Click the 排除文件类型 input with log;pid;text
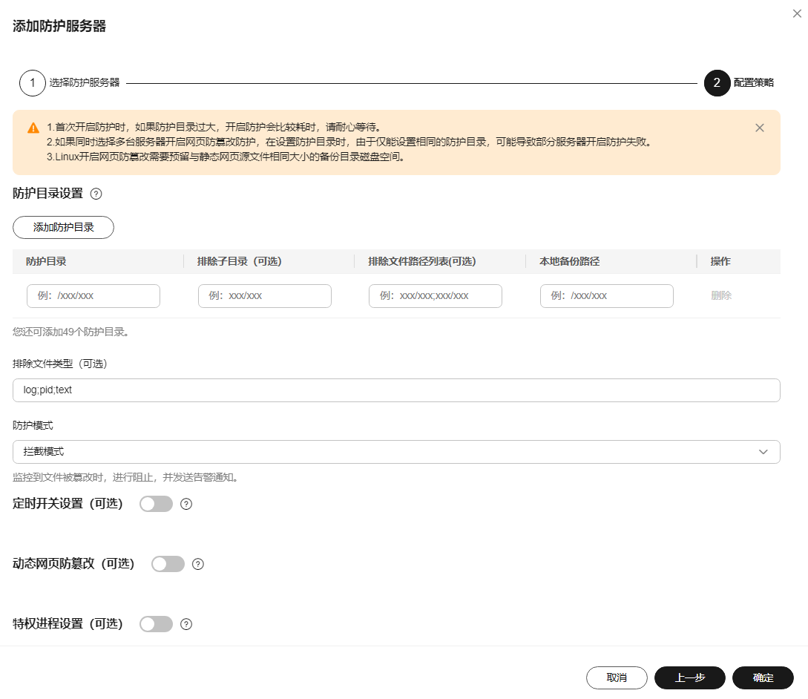The width and height of the screenshot is (808, 699). 396,390
